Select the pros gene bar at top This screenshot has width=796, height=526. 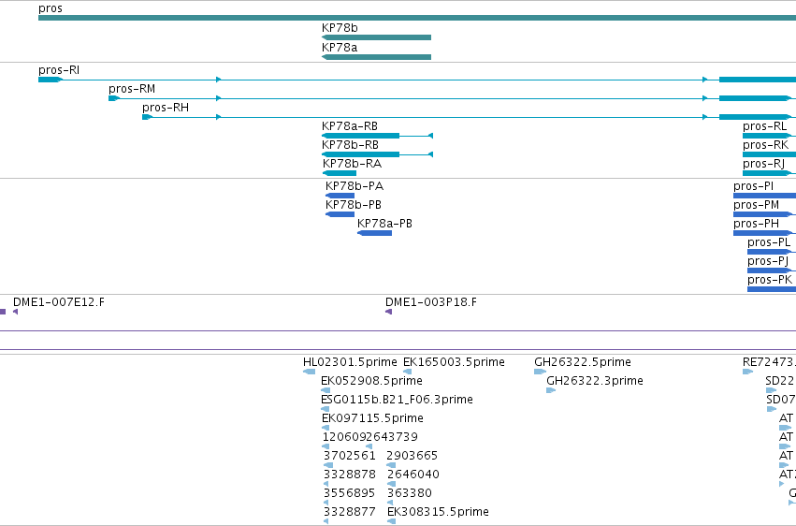[x=417, y=18]
